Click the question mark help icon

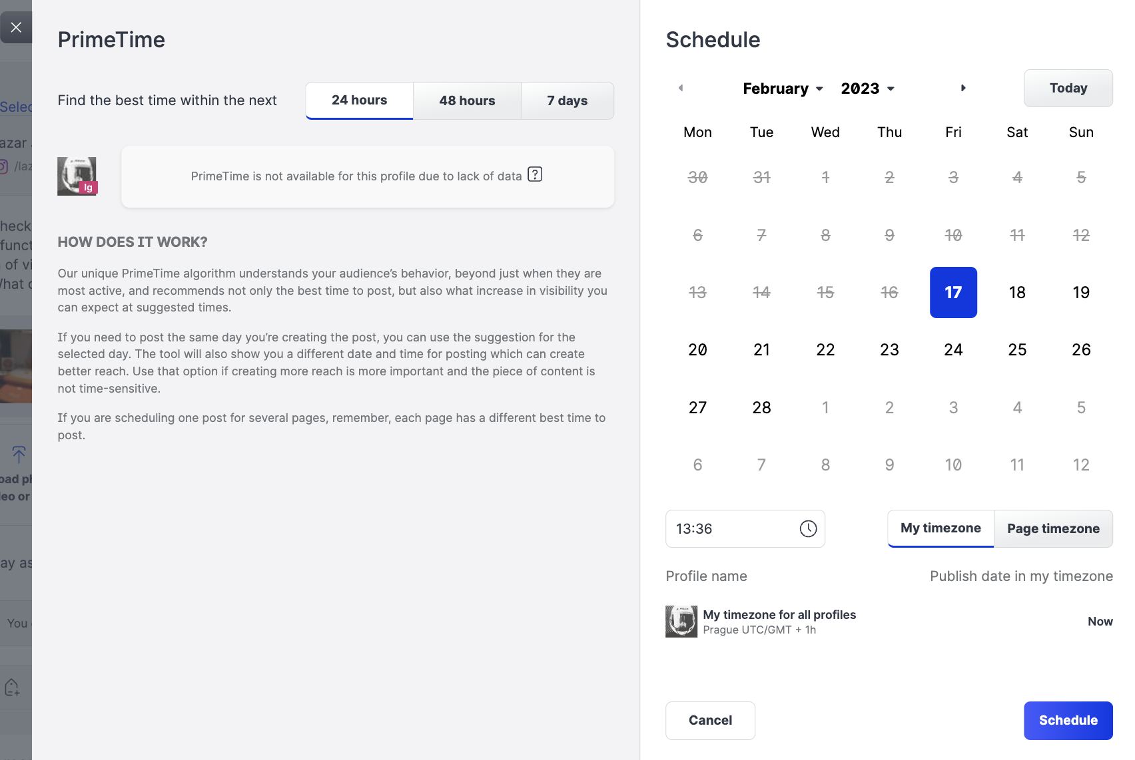(x=535, y=174)
